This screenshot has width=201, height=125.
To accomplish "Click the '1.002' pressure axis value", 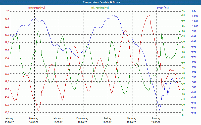I will click(195, 16).
